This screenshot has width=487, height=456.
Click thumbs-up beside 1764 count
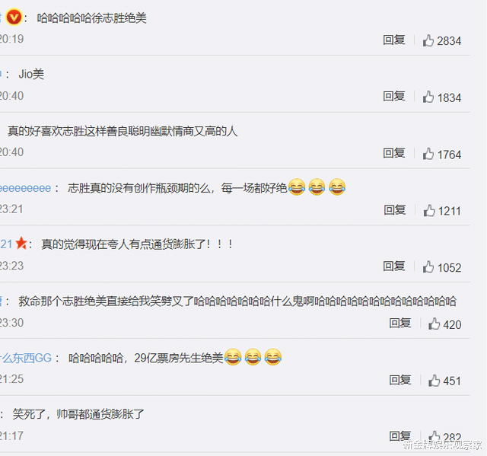coord(428,154)
